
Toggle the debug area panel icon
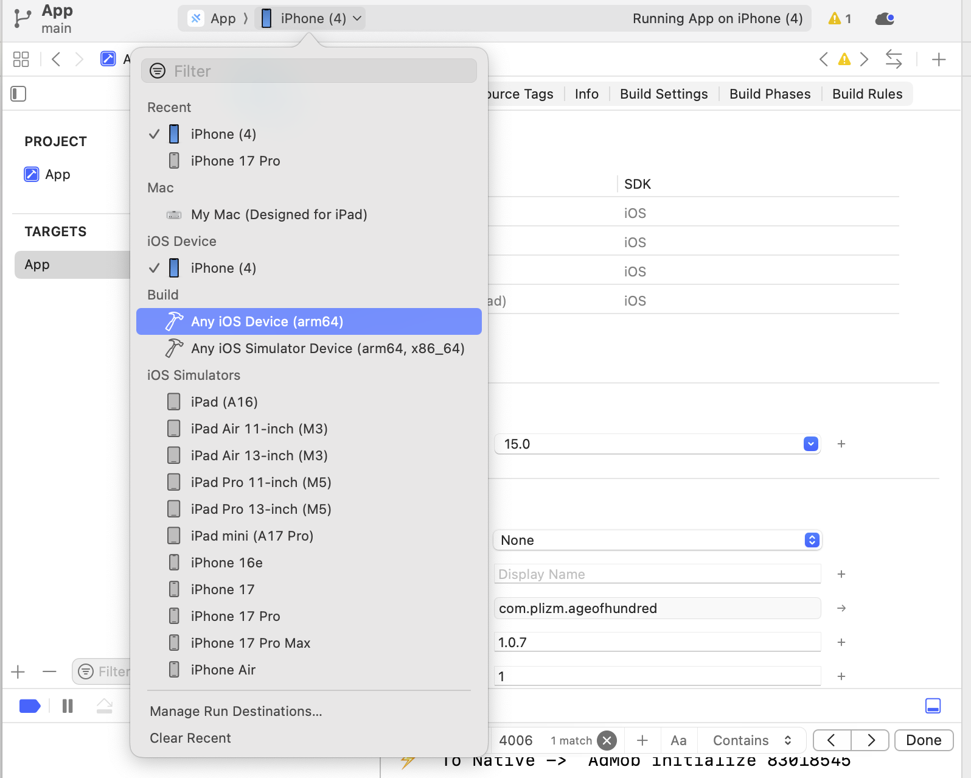point(933,706)
